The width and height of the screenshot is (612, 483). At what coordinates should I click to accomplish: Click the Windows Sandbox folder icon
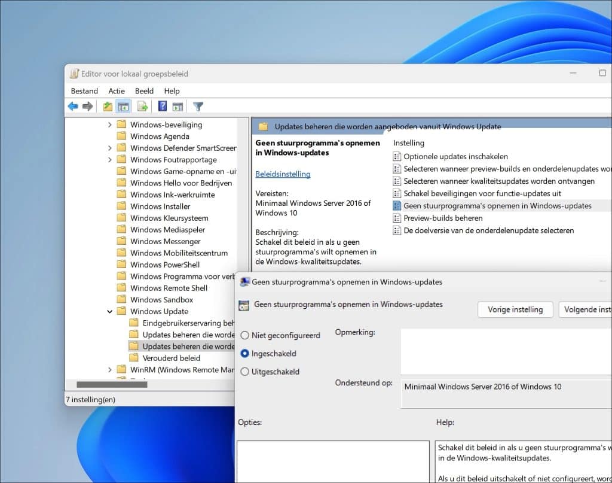[122, 299]
